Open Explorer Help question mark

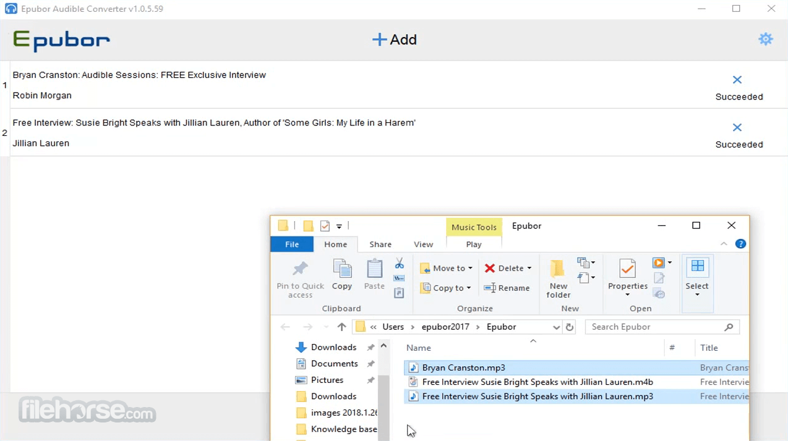740,244
